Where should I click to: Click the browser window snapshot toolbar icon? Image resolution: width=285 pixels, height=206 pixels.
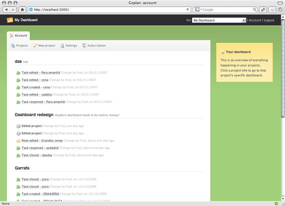(263, 10)
